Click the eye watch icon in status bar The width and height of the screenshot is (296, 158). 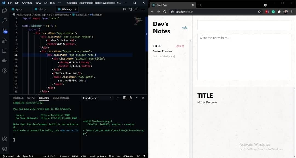click(x=19, y=156)
